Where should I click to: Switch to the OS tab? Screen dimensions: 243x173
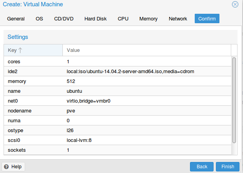[39, 18]
